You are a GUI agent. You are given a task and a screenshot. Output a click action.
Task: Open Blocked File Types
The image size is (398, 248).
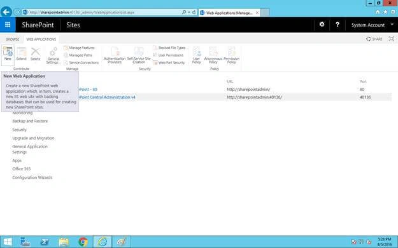click(x=169, y=48)
